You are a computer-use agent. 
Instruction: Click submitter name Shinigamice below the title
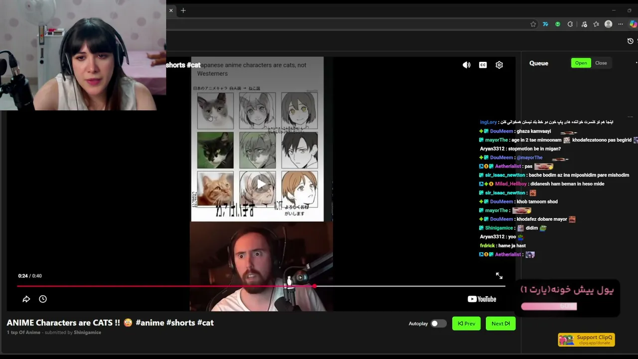tap(87, 333)
